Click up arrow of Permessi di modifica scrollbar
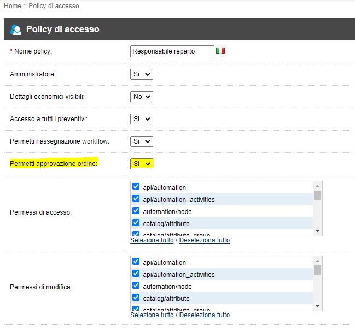 [317, 261]
